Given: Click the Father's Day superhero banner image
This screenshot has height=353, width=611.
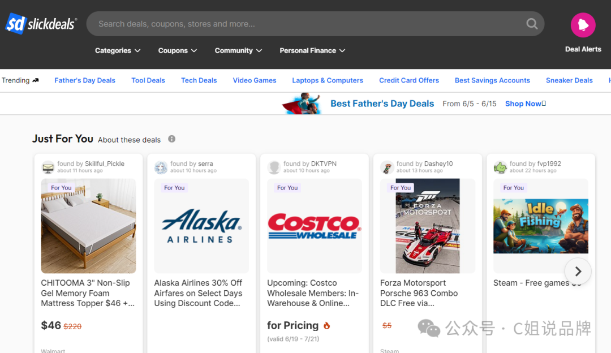Looking at the screenshot, I should click(x=302, y=104).
